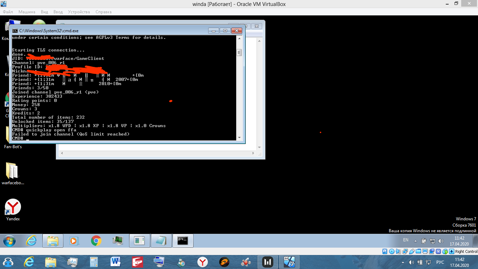Launch Windows Media Player from the guest taskbar
Viewport: 478px width, 269px height.
point(74,241)
